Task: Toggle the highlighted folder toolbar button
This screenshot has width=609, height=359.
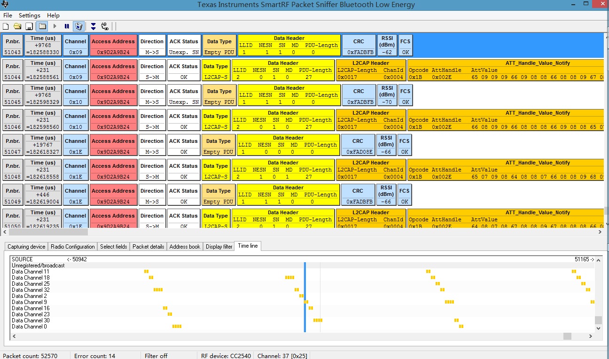Action: [42, 26]
